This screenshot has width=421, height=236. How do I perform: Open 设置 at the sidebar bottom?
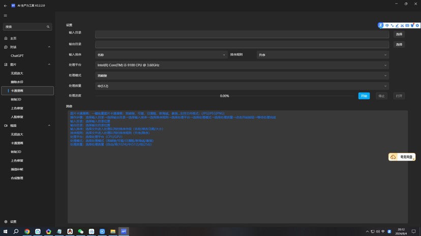(14, 222)
